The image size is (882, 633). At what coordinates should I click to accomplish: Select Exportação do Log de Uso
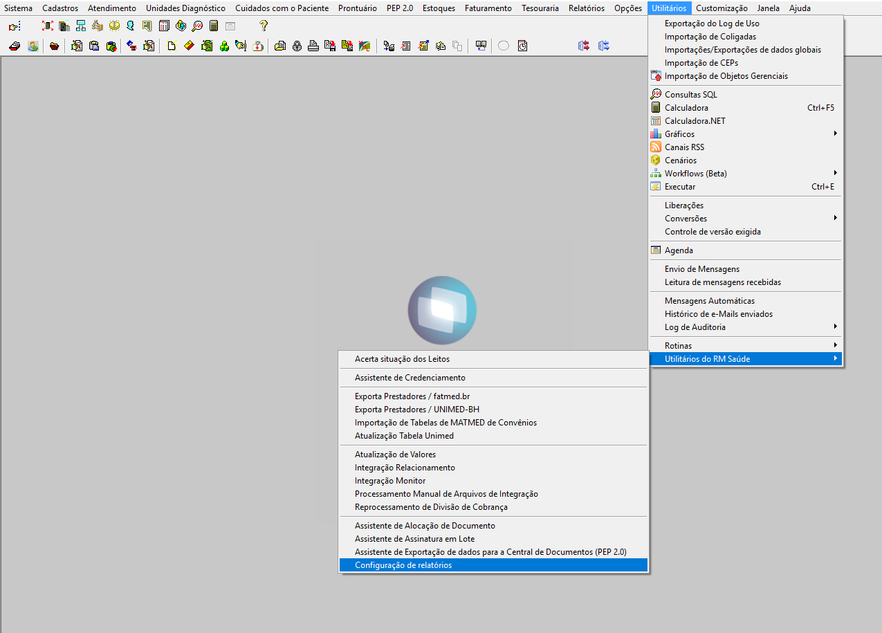(745, 24)
